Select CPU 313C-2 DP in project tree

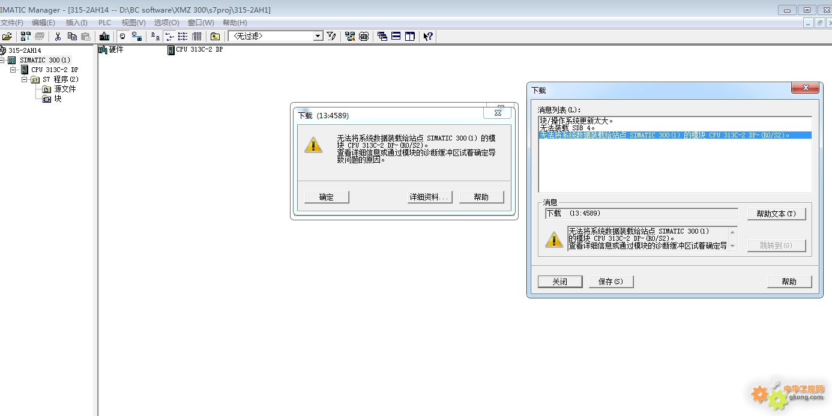(55, 70)
